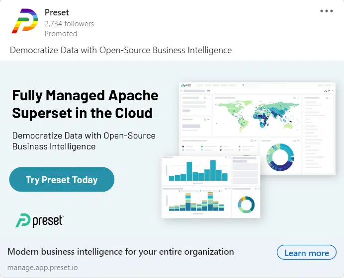Screen dimensions: 344x278
Task: Click the caption text above the ad image
Action: pos(121,50)
